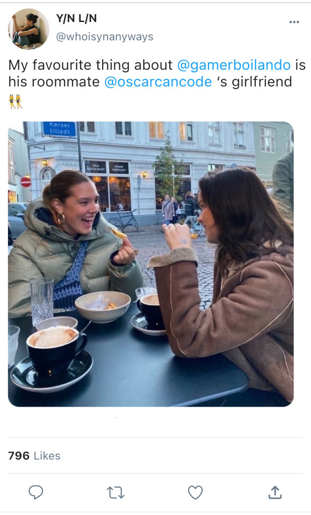Tap the reply speech bubble icon
311x515 pixels.
coord(35,492)
